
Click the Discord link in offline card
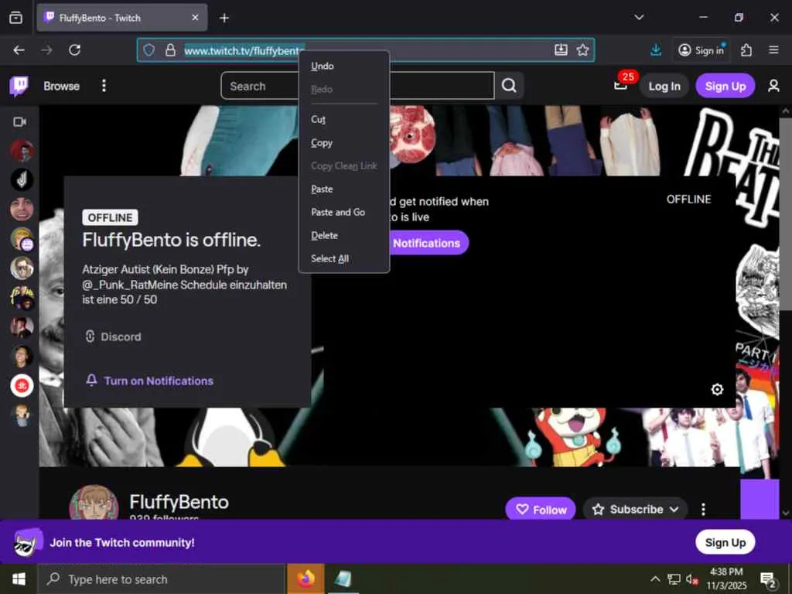(113, 337)
